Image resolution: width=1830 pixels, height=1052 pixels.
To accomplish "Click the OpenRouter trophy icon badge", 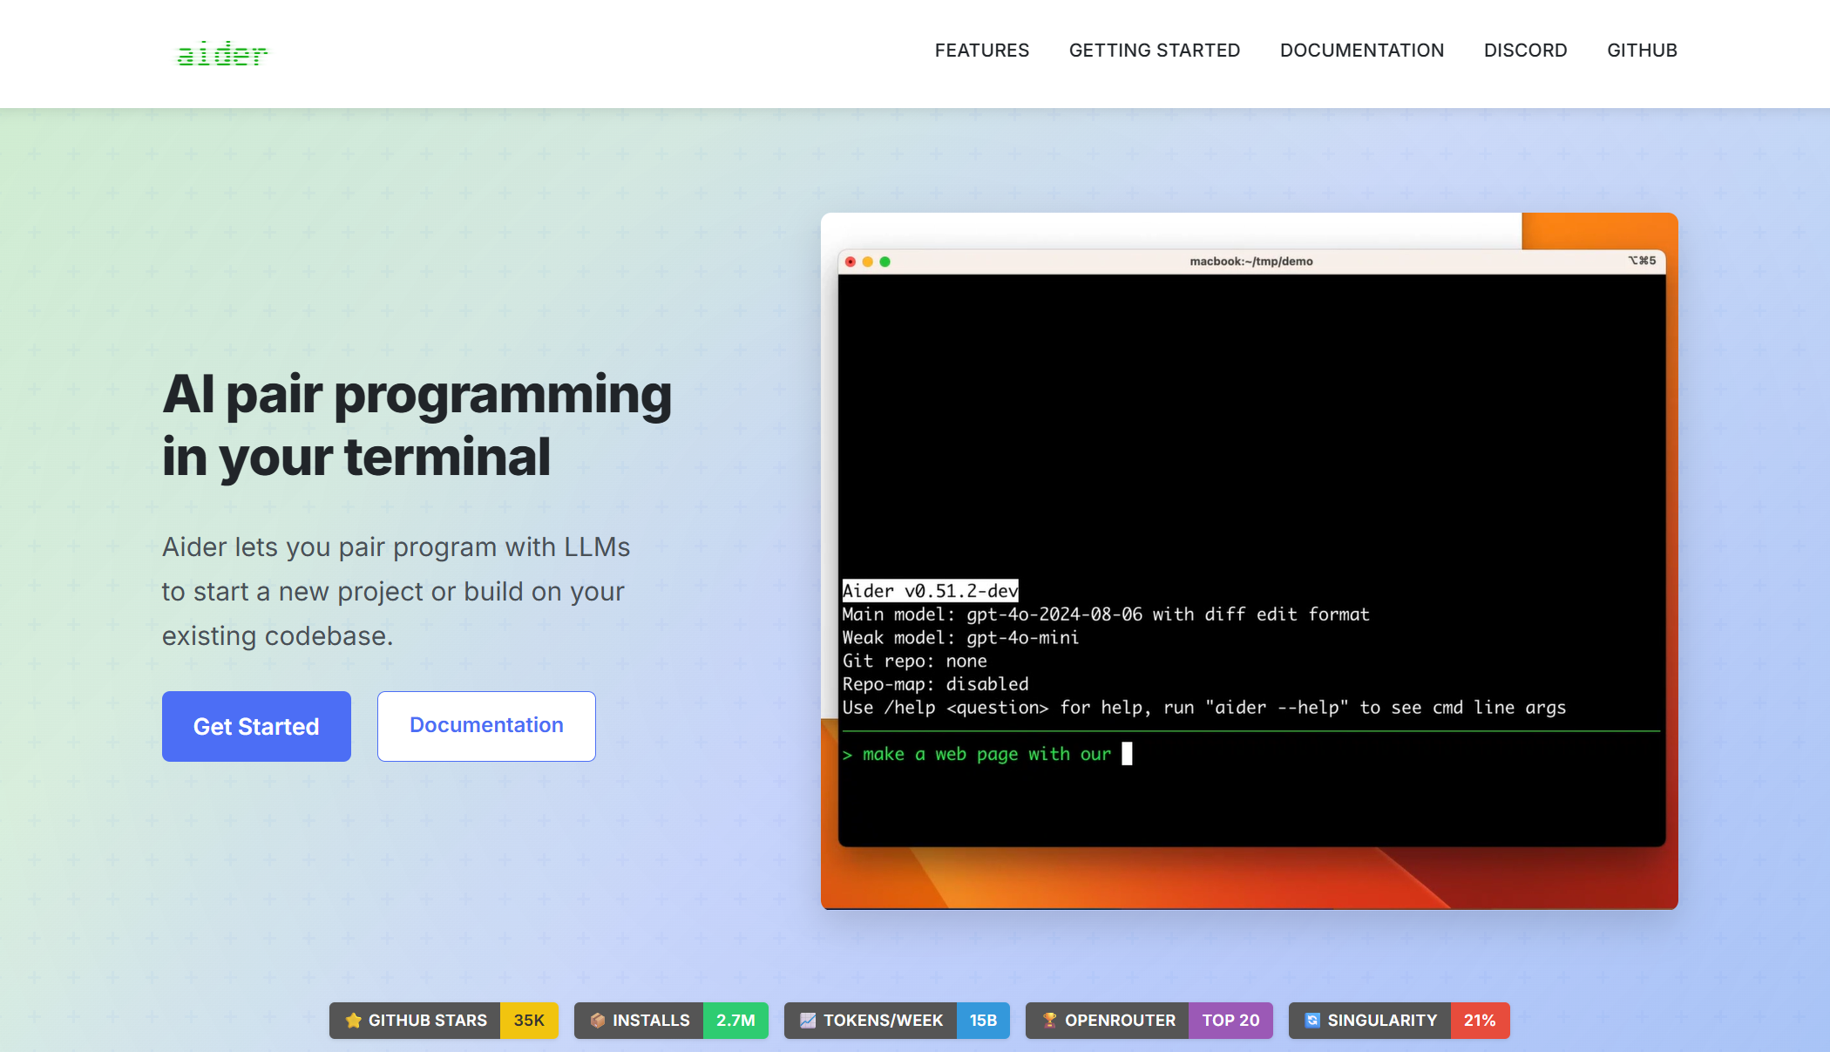I will click(1049, 1021).
